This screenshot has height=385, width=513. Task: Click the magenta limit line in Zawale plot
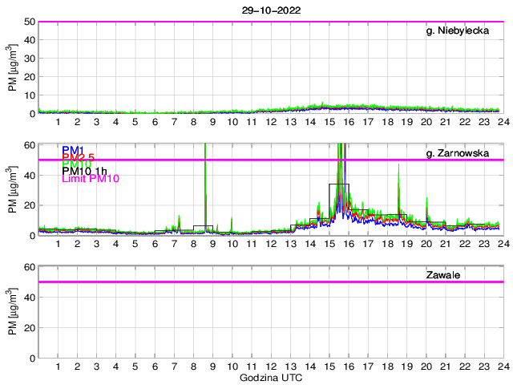coord(240,282)
